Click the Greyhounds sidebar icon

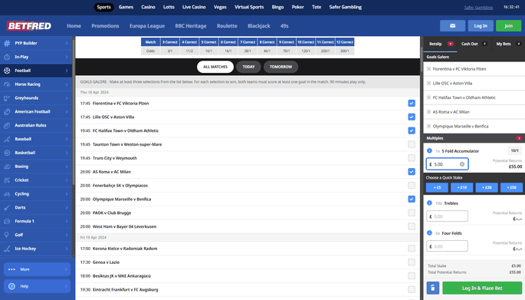(7, 98)
